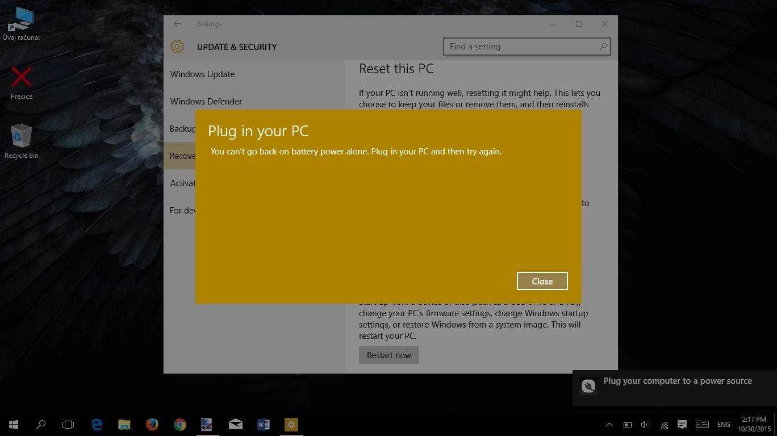Viewport: 777px width, 436px height.
Task: Launch Microsoft Edge from the taskbar
Action: [97, 424]
